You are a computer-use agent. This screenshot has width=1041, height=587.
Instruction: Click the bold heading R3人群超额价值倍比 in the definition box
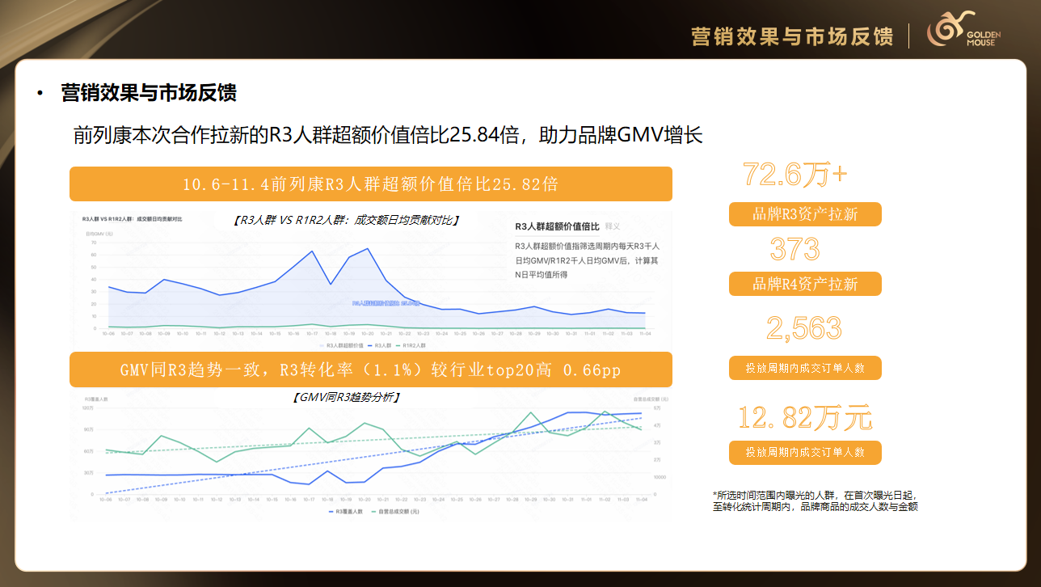[x=557, y=226]
